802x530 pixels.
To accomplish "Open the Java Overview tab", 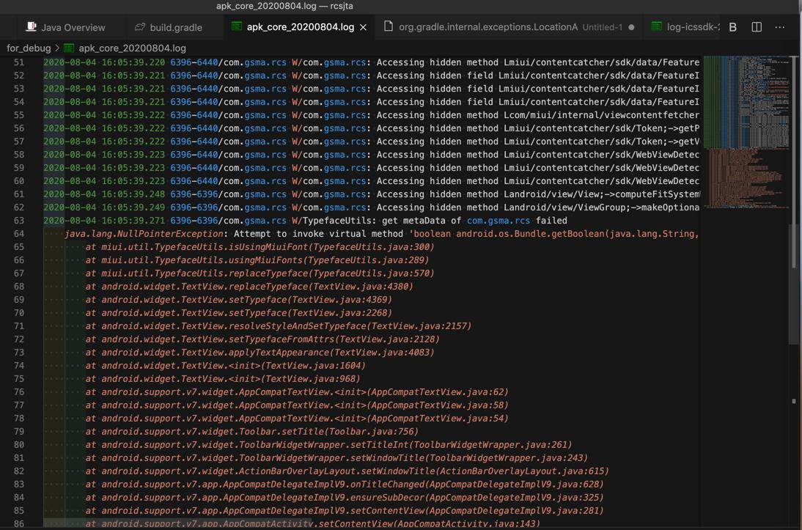I will (65, 27).
